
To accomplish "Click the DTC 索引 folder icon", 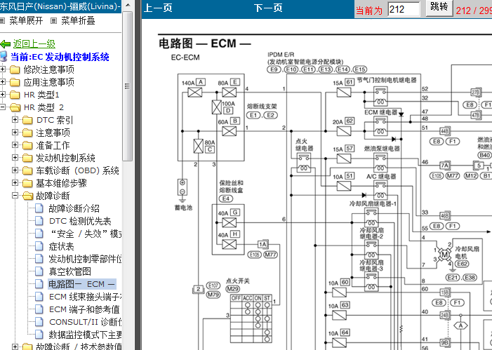I will (x=27, y=120).
